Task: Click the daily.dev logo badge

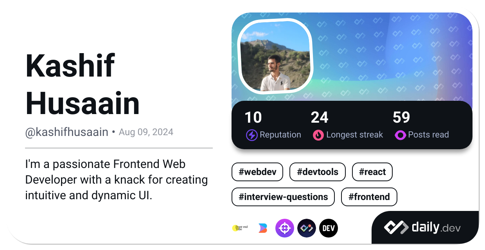Action: pos(425,227)
